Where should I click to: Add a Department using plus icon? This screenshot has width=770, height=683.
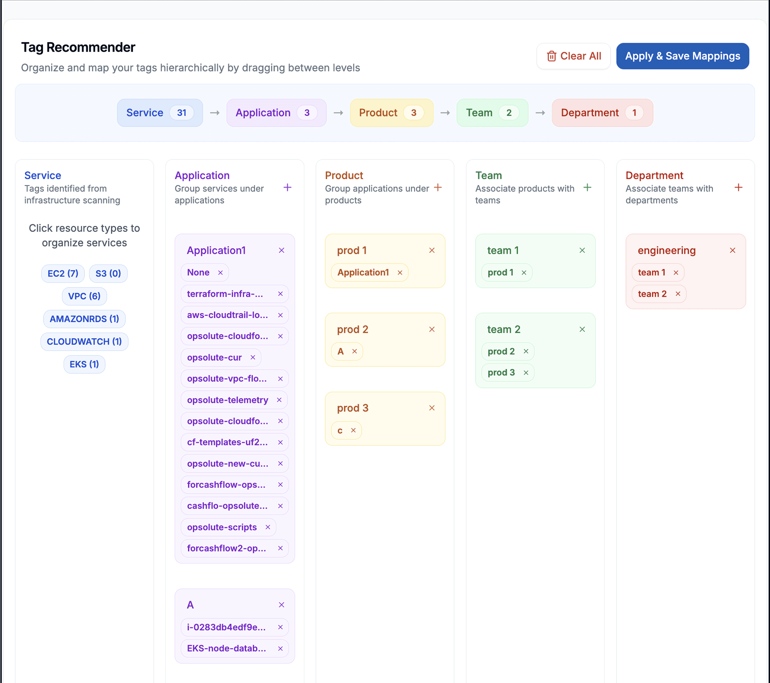738,188
